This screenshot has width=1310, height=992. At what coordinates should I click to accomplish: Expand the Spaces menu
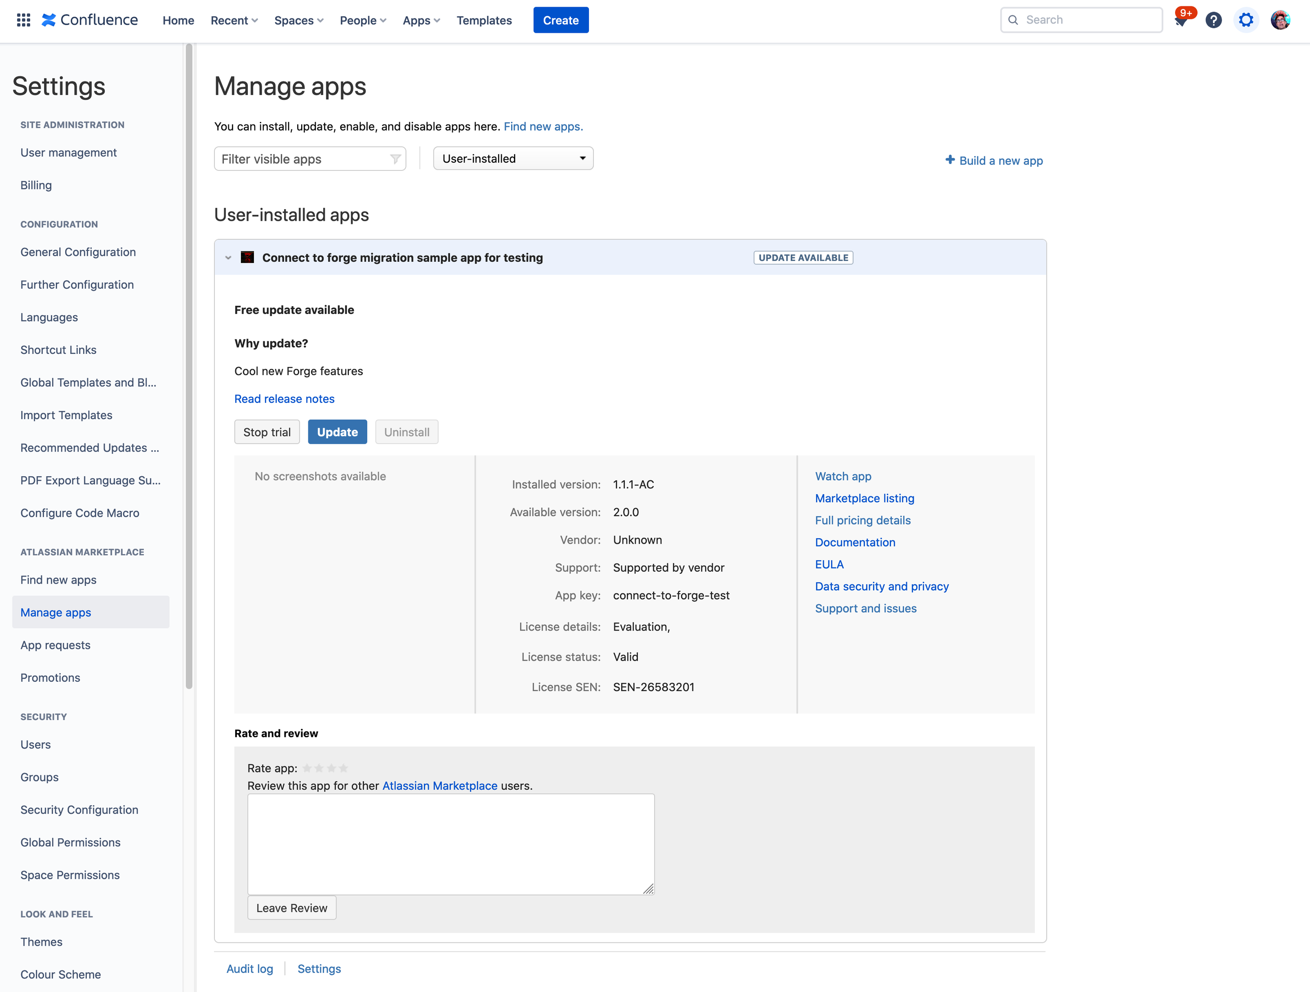[x=299, y=20]
